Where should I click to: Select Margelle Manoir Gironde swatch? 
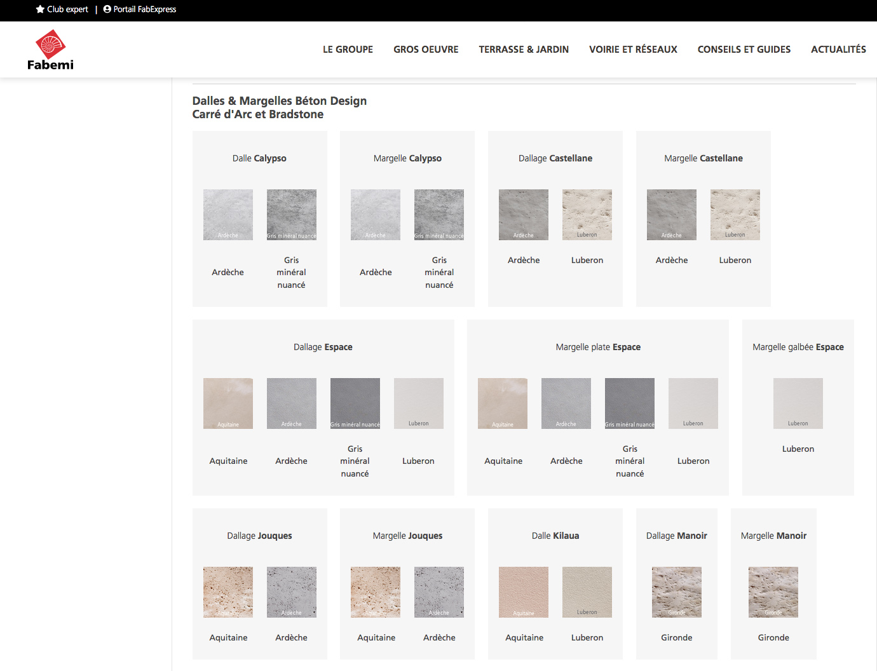[773, 592]
